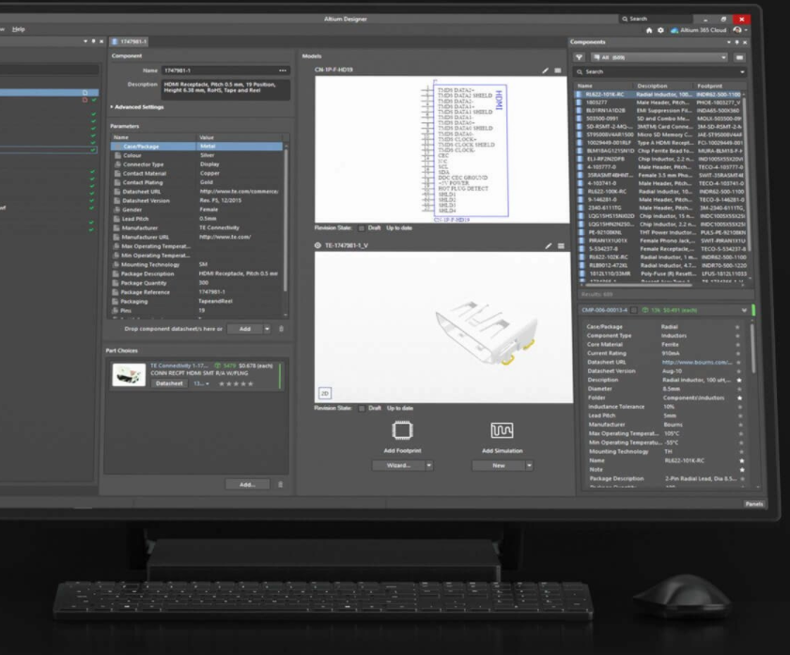The image size is (790, 655).
Task: Edit the CN-1P-F-HD19 symbol model with pencil icon
Action: click(x=545, y=70)
